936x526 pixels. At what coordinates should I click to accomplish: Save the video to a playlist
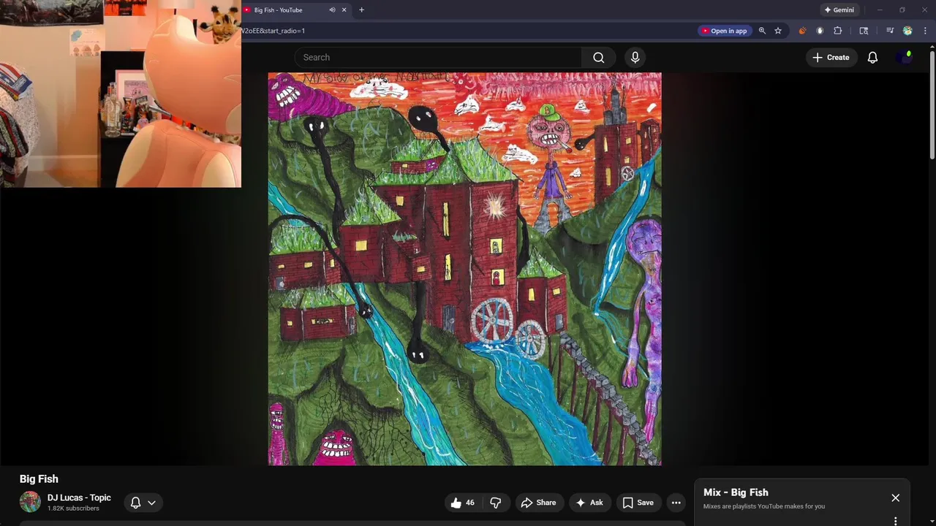[x=638, y=503]
